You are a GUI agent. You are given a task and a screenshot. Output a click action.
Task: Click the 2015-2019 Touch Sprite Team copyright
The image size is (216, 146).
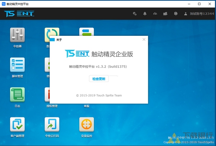tap(99, 95)
